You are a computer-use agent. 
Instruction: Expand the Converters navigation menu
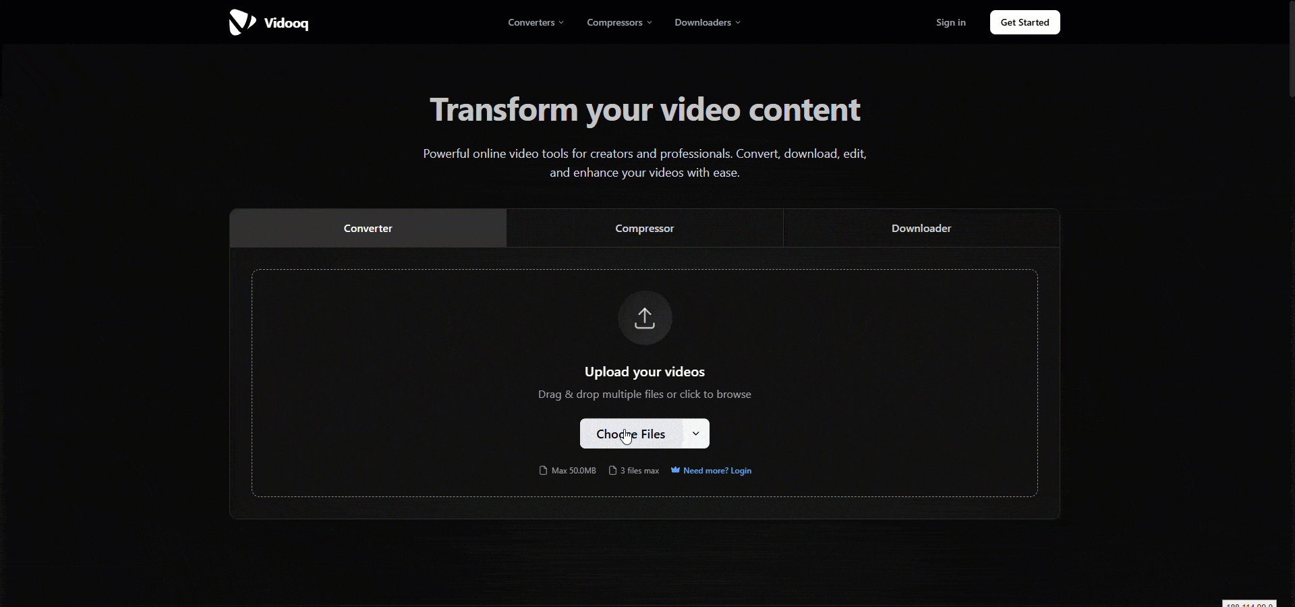[536, 22]
